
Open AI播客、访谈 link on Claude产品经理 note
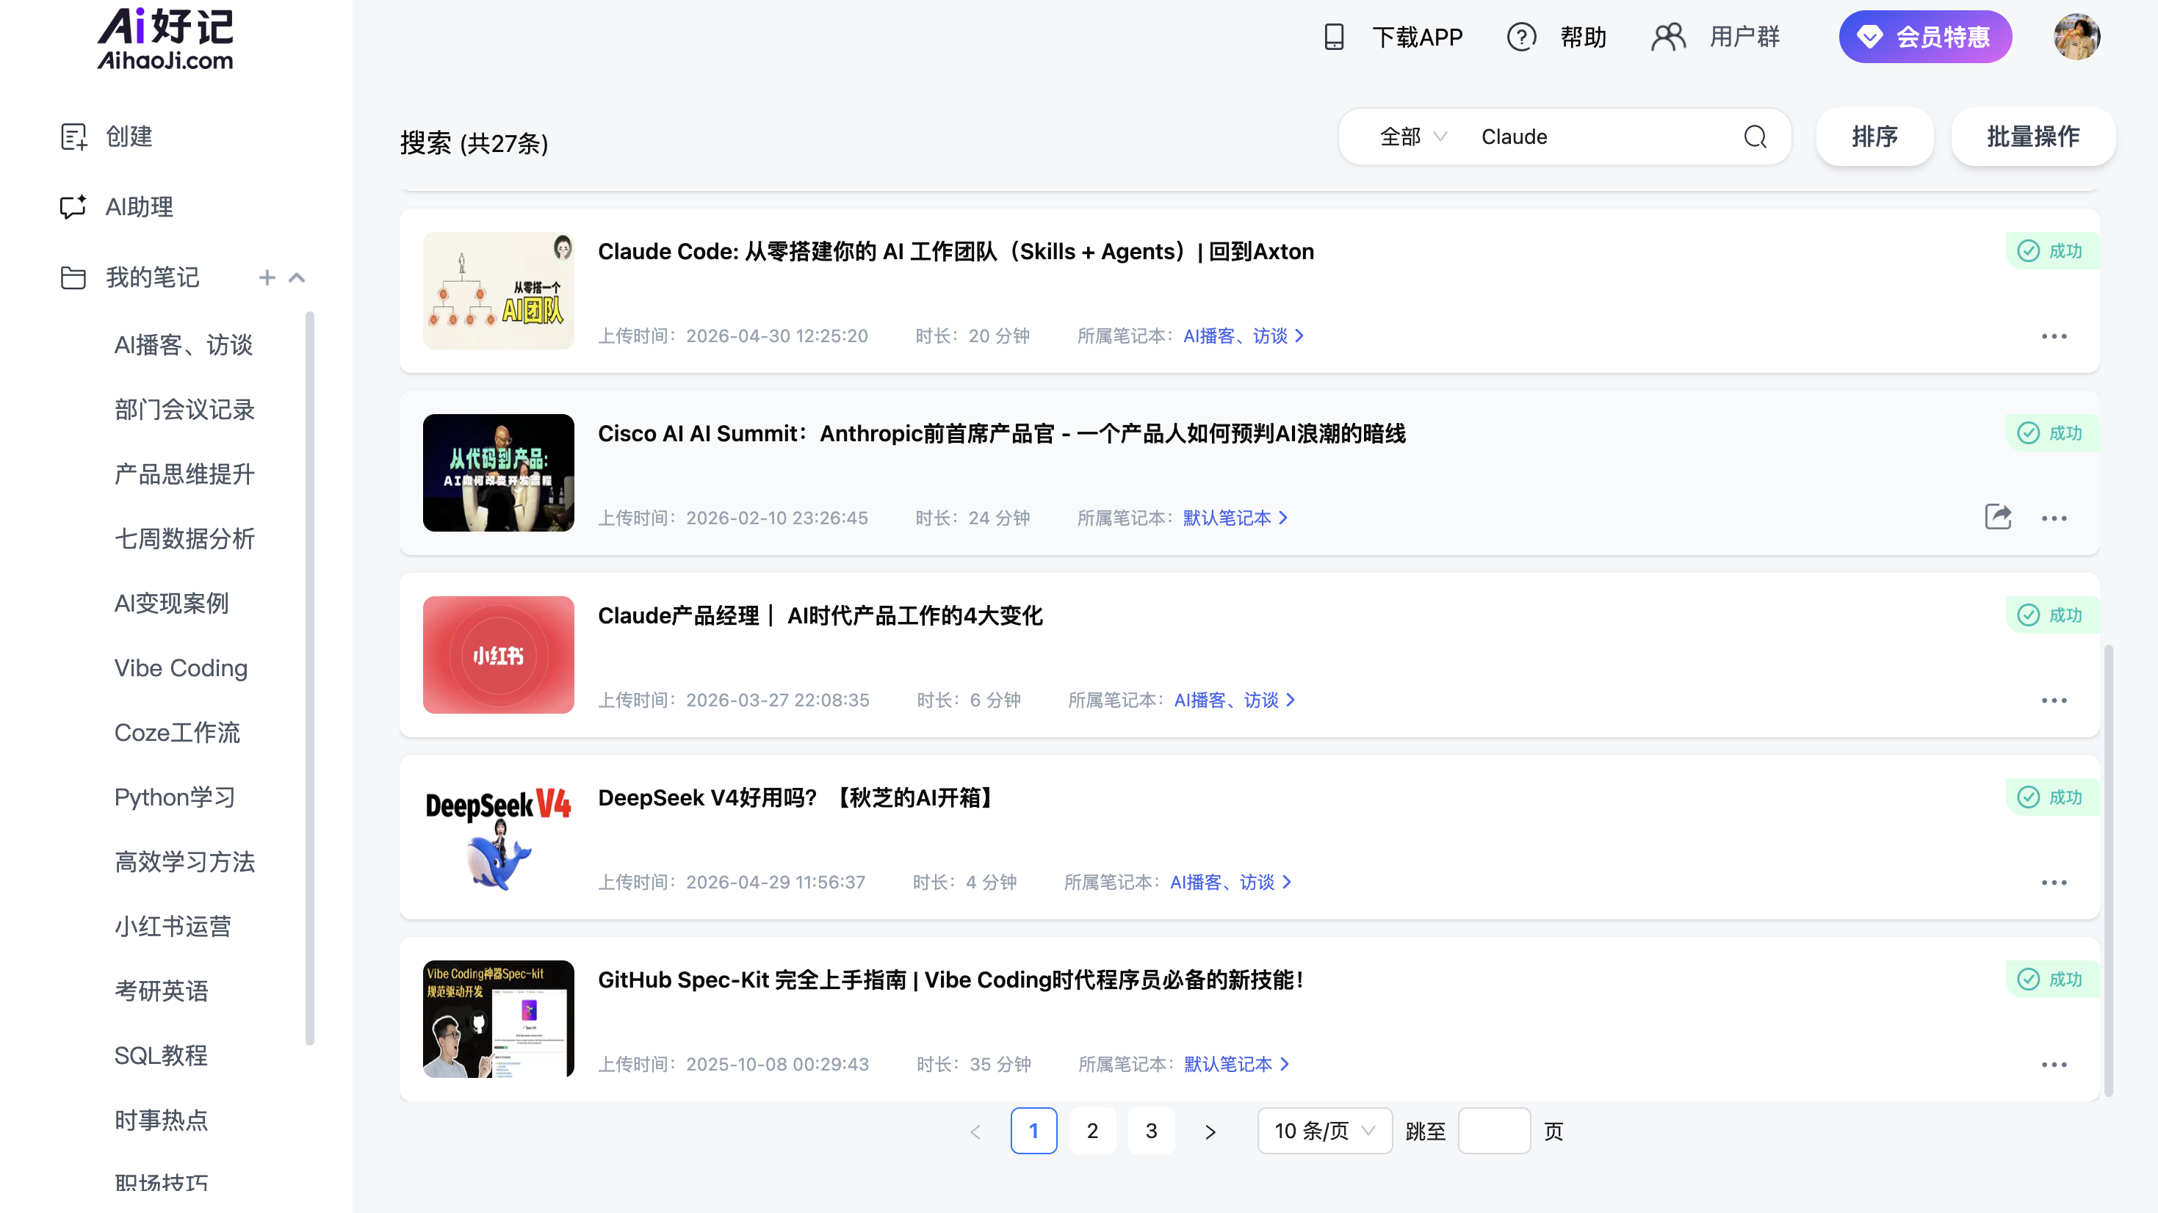1234,700
